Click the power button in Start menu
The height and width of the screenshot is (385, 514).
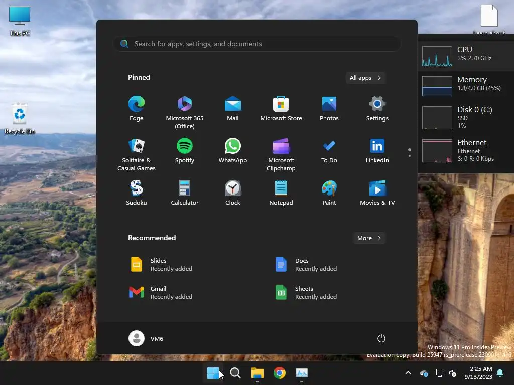click(381, 338)
